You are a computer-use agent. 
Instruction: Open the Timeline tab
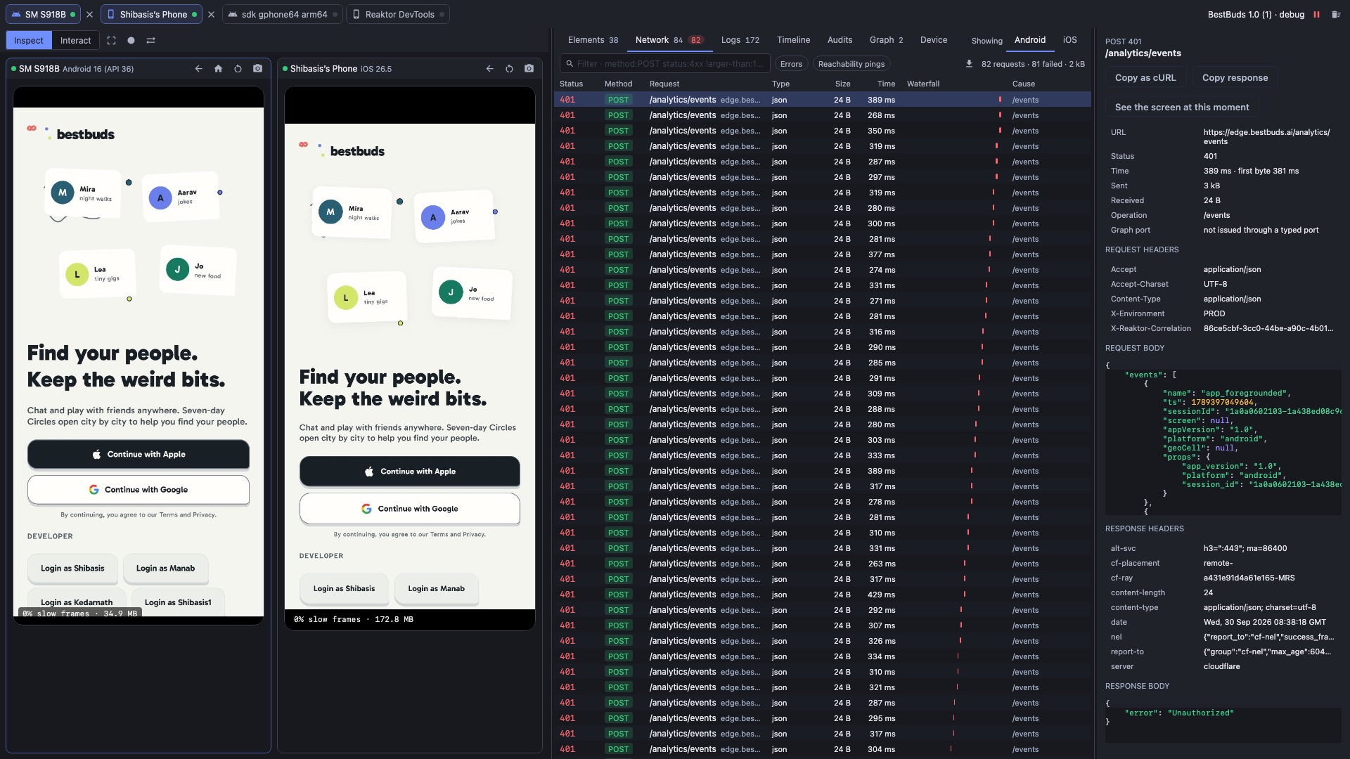point(793,40)
